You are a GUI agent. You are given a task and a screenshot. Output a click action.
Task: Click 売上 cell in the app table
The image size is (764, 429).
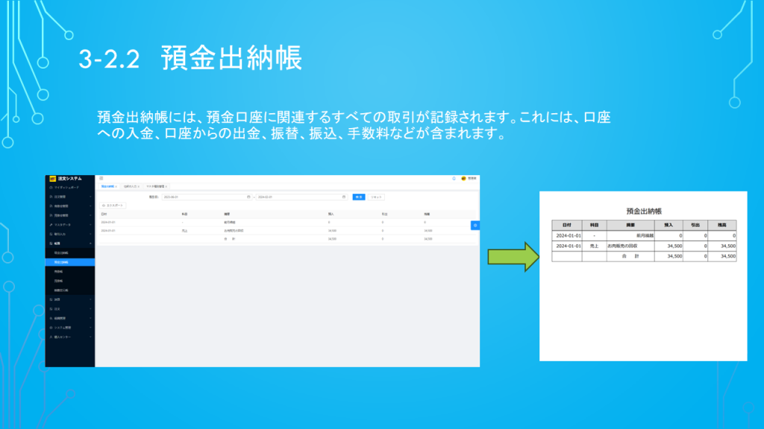pos(185,231)
